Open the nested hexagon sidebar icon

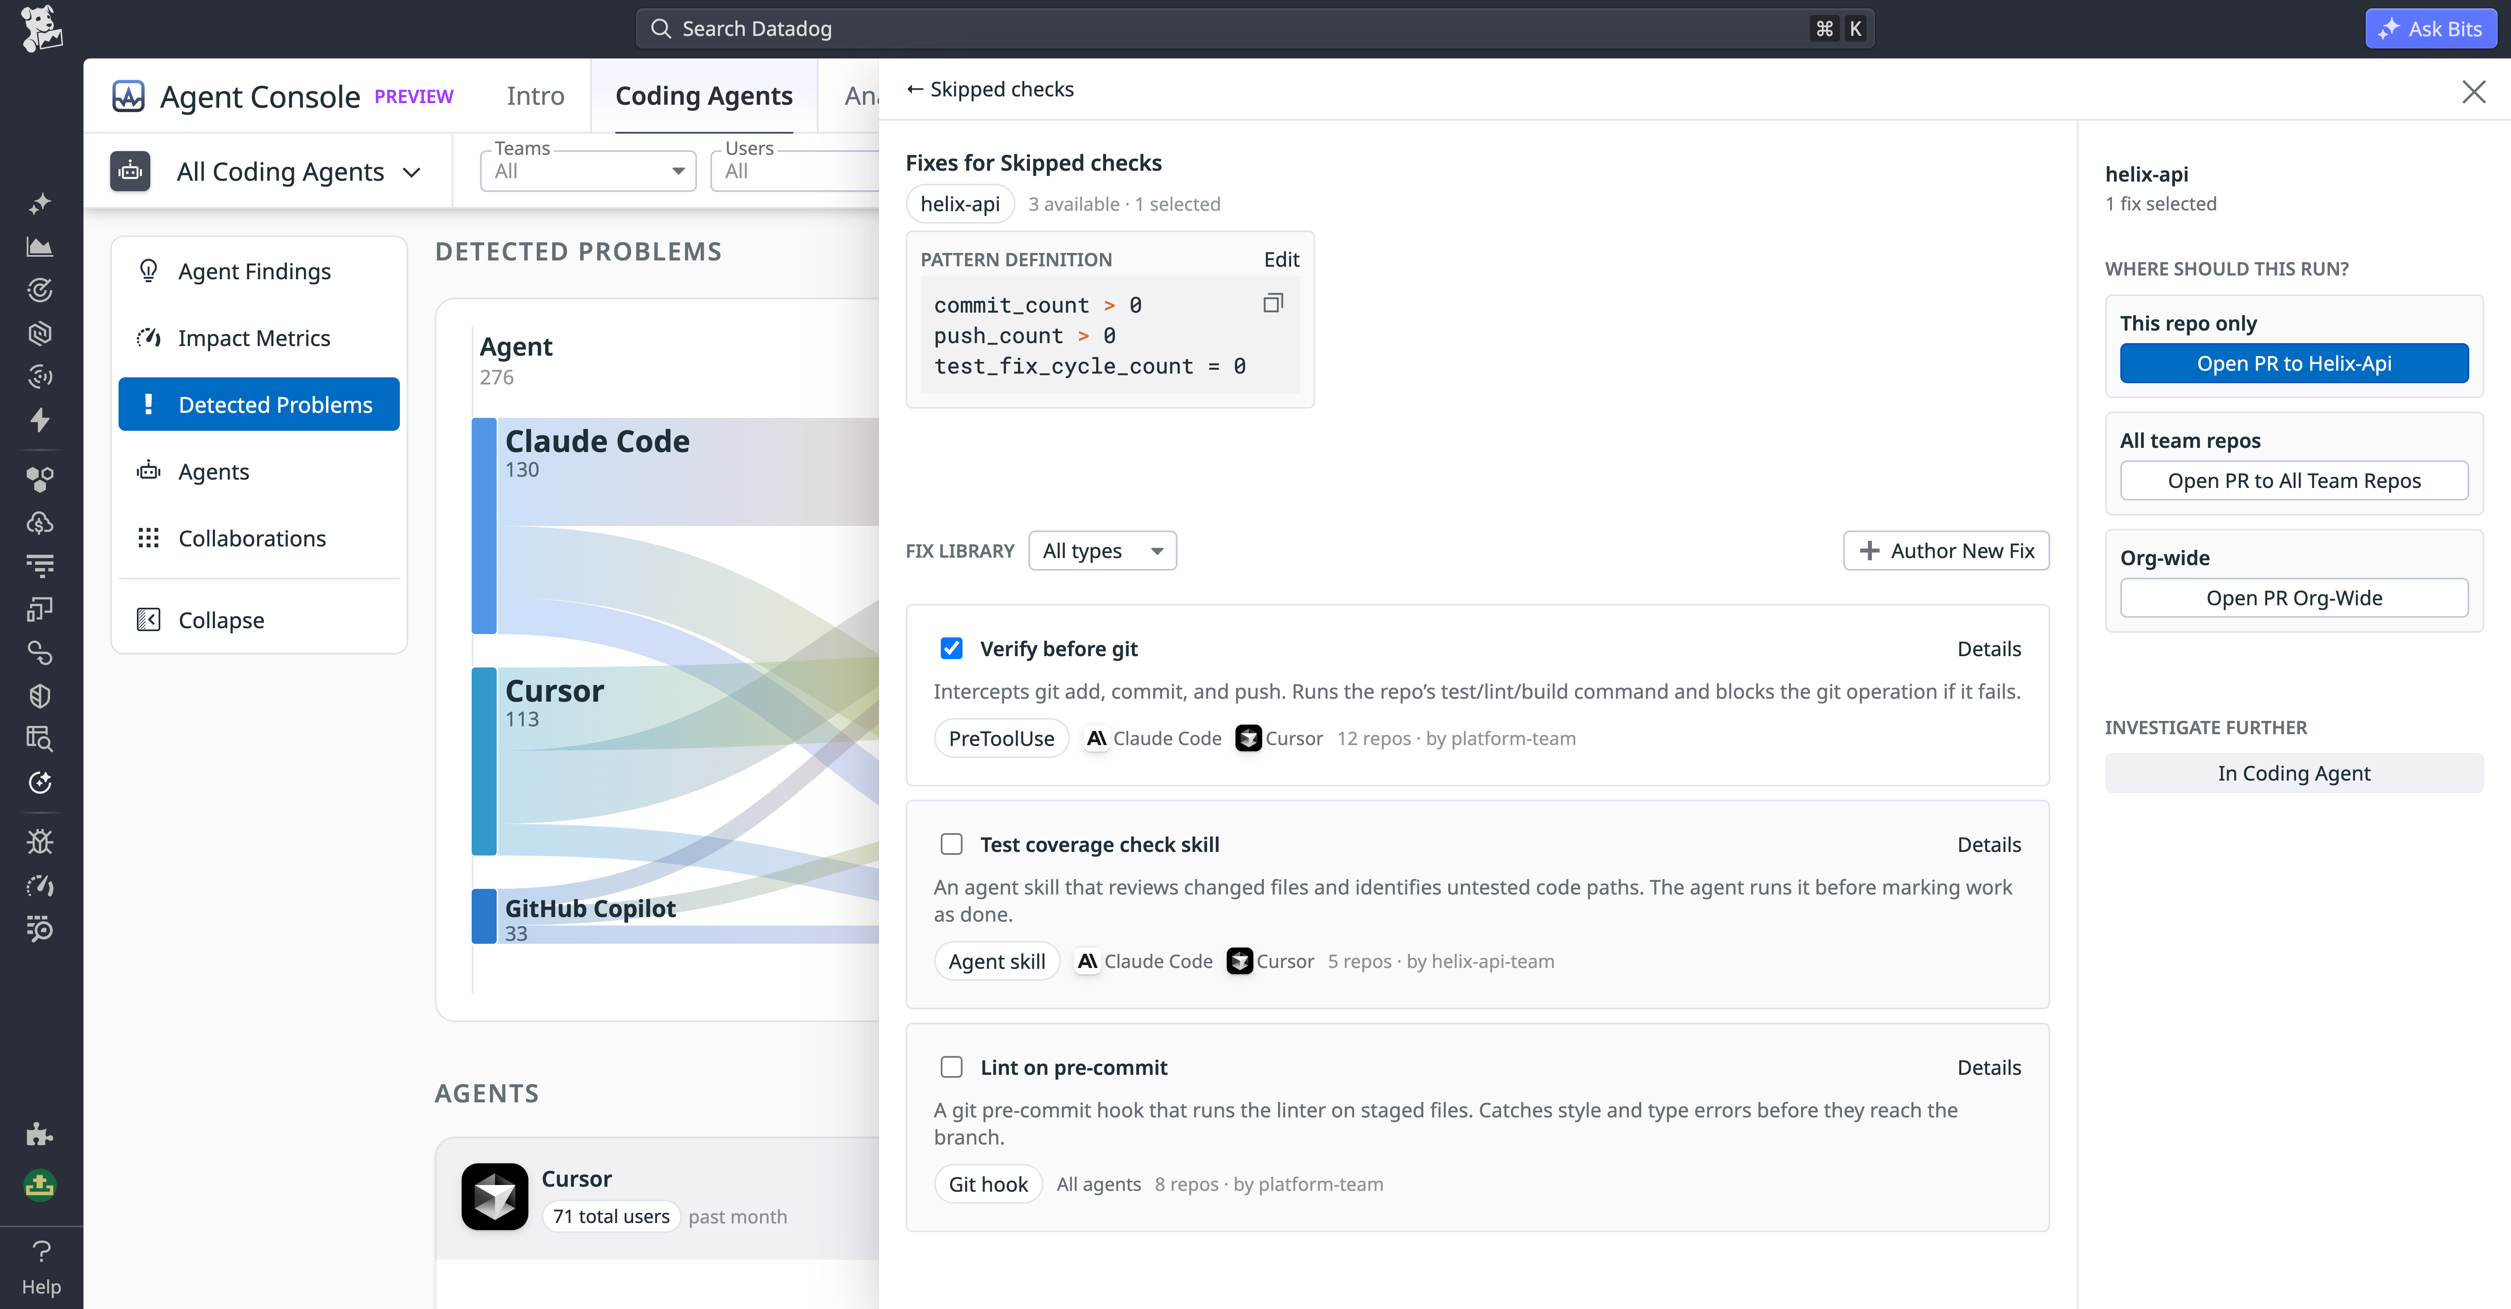(x=40, y=334)
